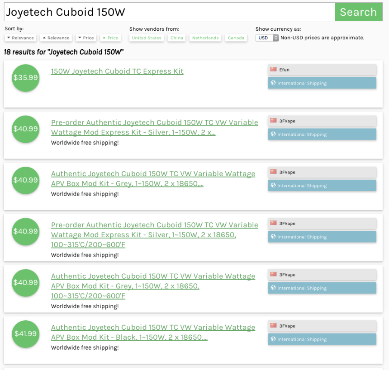Viewport: 389px width, 370px height.
Task: Select 3FVape vendor in Grey "2 x 18650,..." row
Action: pyautogui.click(x=287, y=172)
